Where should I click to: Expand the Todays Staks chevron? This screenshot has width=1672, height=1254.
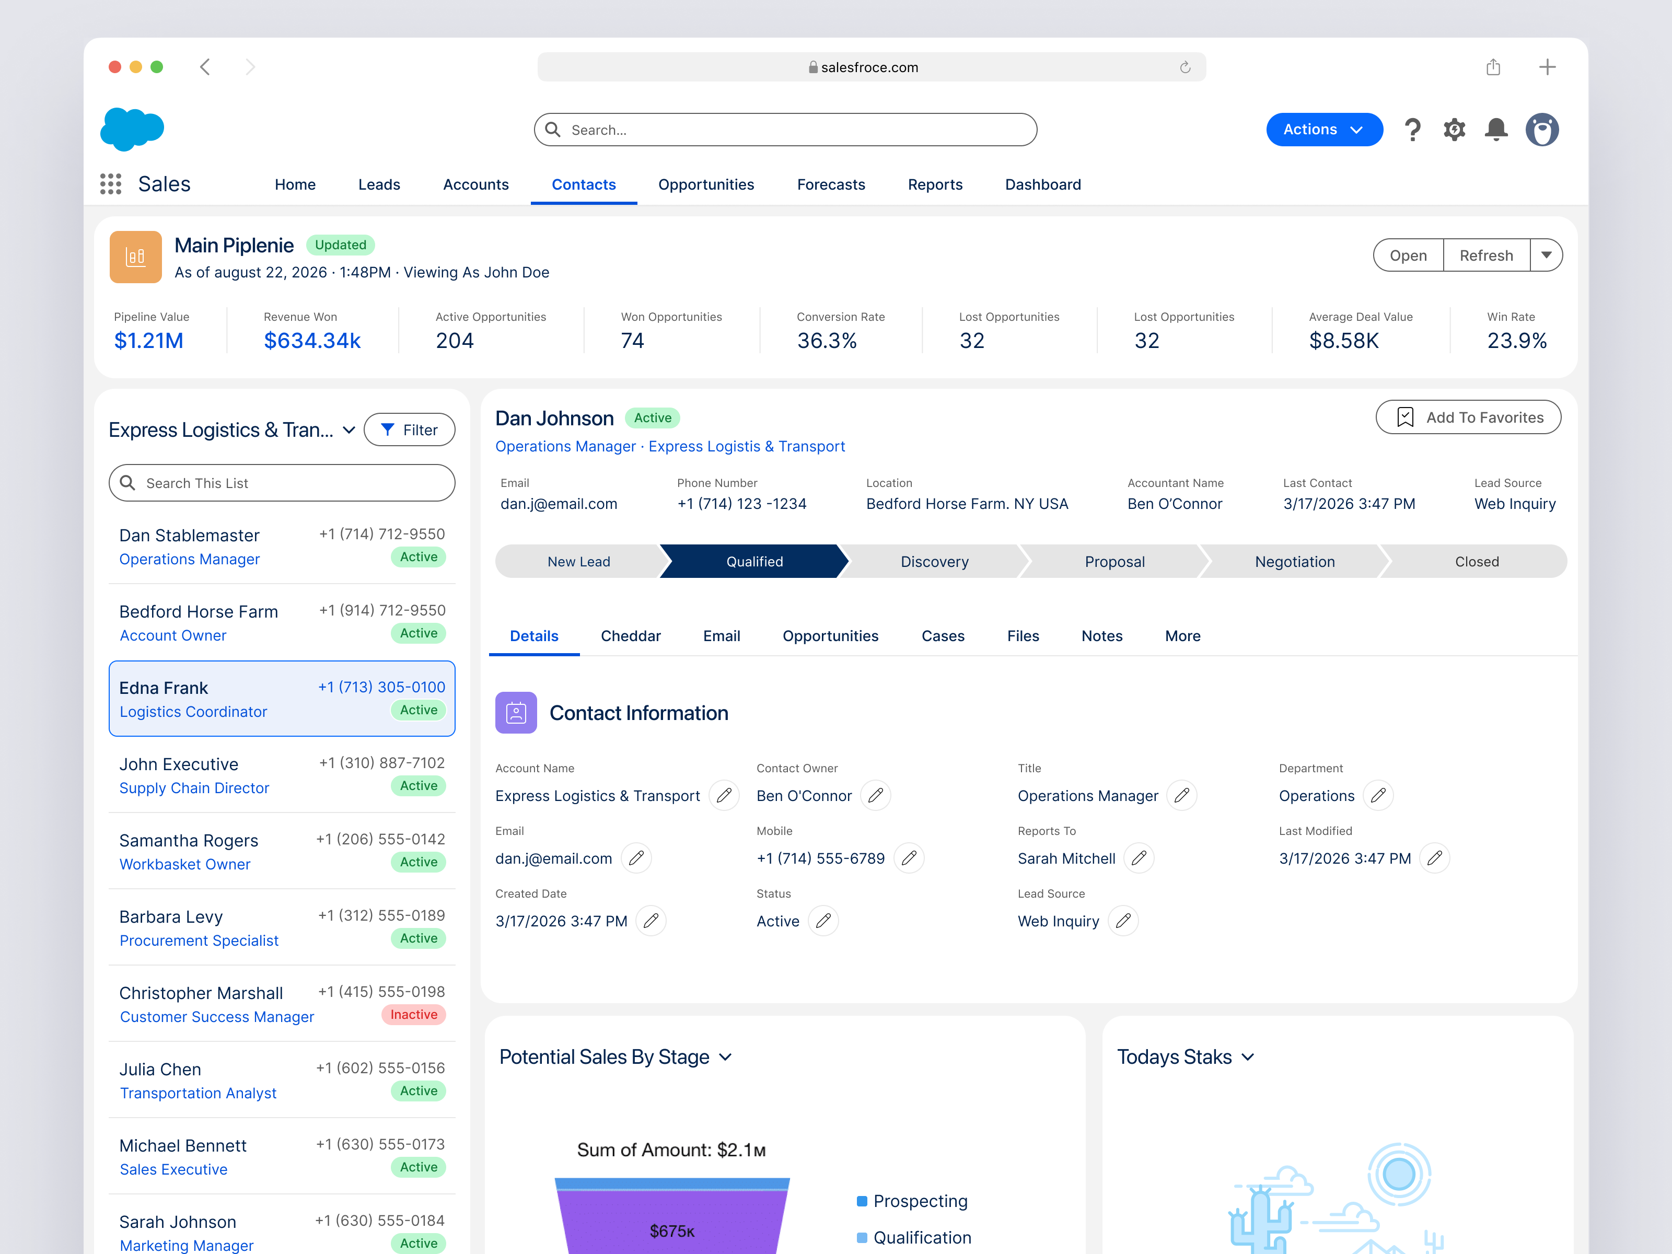tap(1248, 1056)
